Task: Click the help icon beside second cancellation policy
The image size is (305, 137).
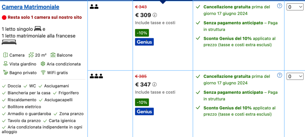Action: coord(279,75)
